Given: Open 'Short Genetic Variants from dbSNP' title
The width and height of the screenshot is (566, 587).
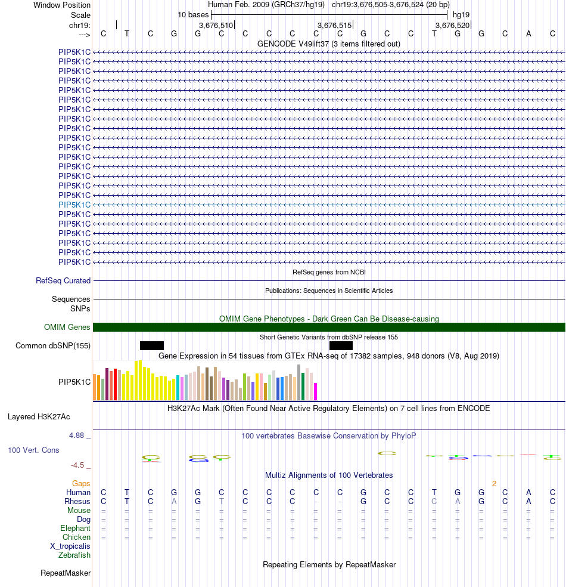Looking at the screenshot, I should coord(329,337).
